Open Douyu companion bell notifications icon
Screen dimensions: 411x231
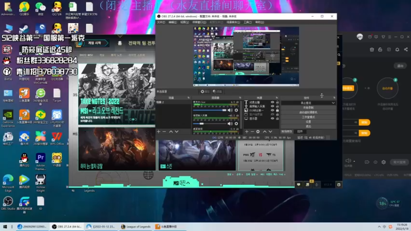point(397,49)
